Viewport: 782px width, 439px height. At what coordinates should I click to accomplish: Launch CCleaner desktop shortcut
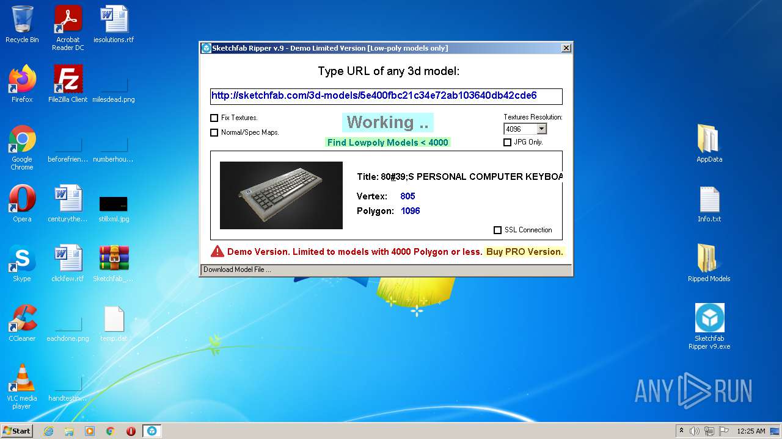click(22, 323)
